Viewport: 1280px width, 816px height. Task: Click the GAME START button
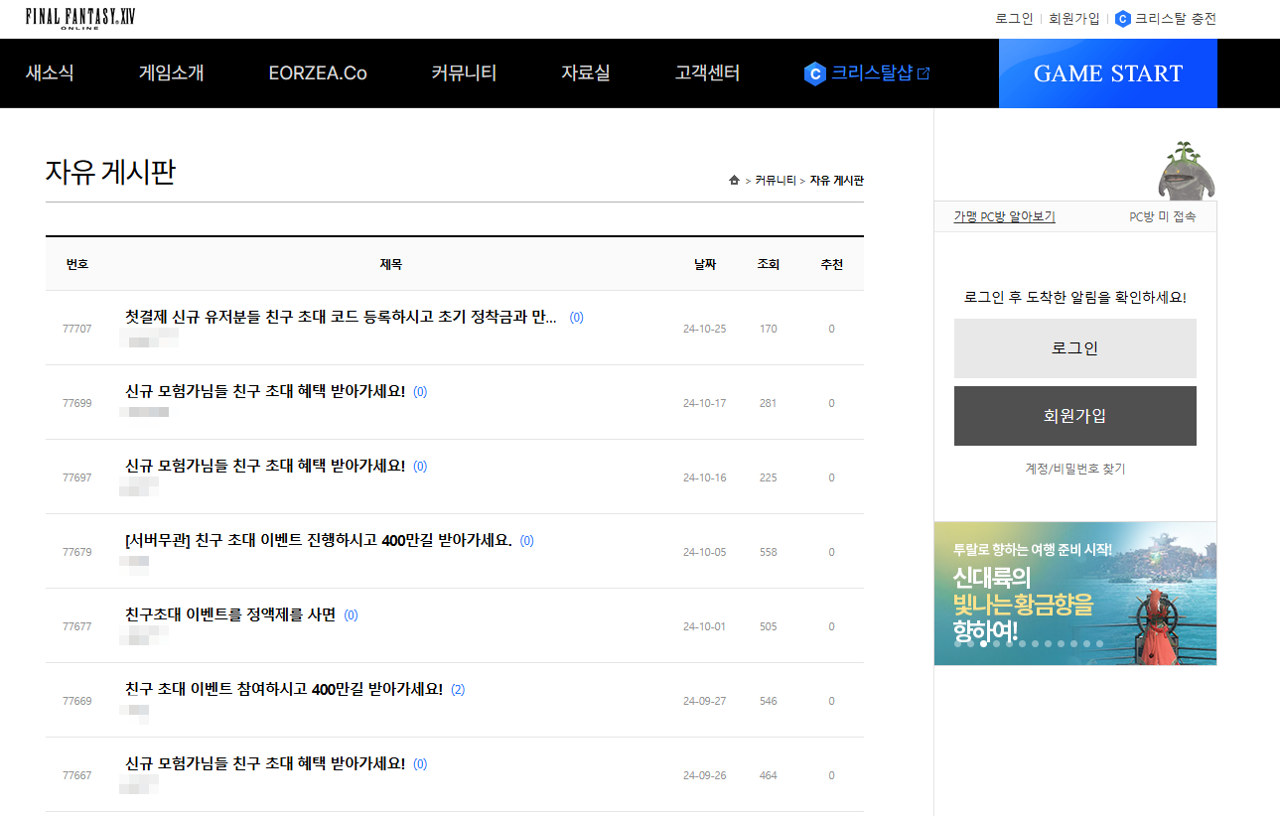click(x=1108, y=73)
